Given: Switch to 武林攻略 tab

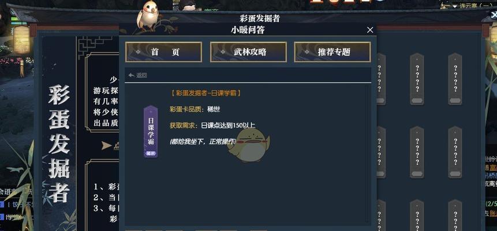Looking at the screenshot, I should click(x=248, y=52).
